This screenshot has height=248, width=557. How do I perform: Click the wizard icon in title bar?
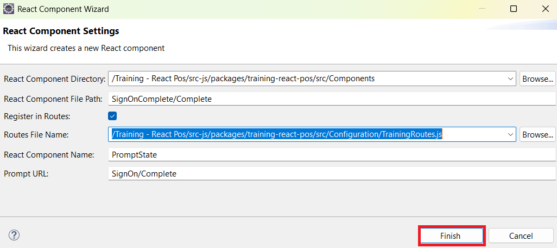[x=9, y=9]
